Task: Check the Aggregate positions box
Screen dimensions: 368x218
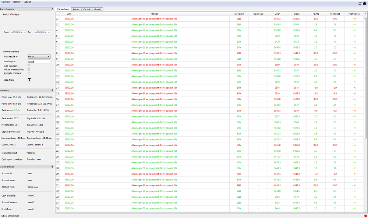Action: pos(29,73)
